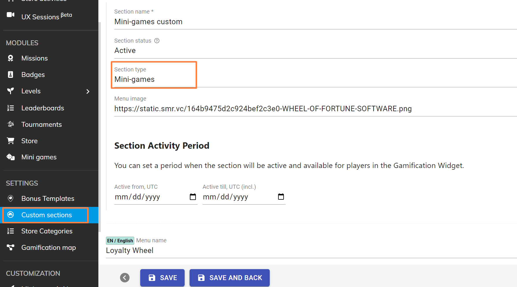Open Store Categories in sidebar
Viewport: 517px width, 287px height.
[47, 231]
